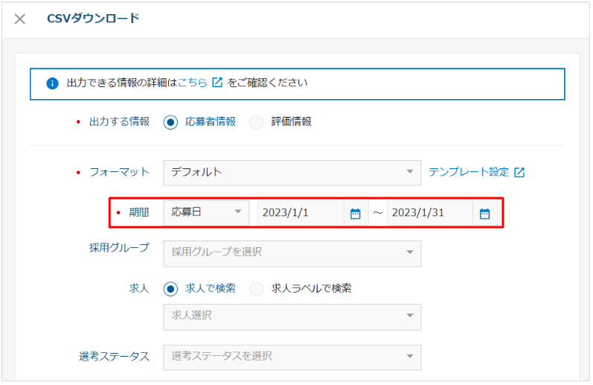Click the arrow on 採用グループ dropdown
The image size is (593, 385).
[x=409, y=252]
